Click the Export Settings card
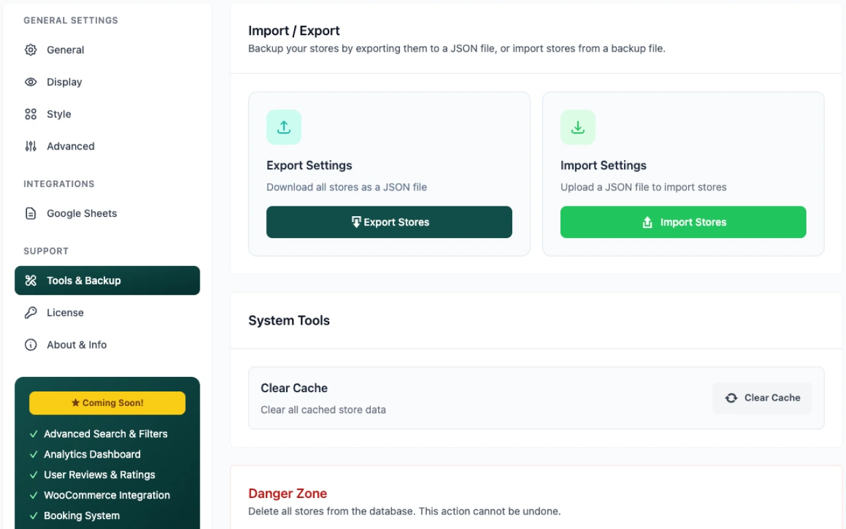 (389, 173)
